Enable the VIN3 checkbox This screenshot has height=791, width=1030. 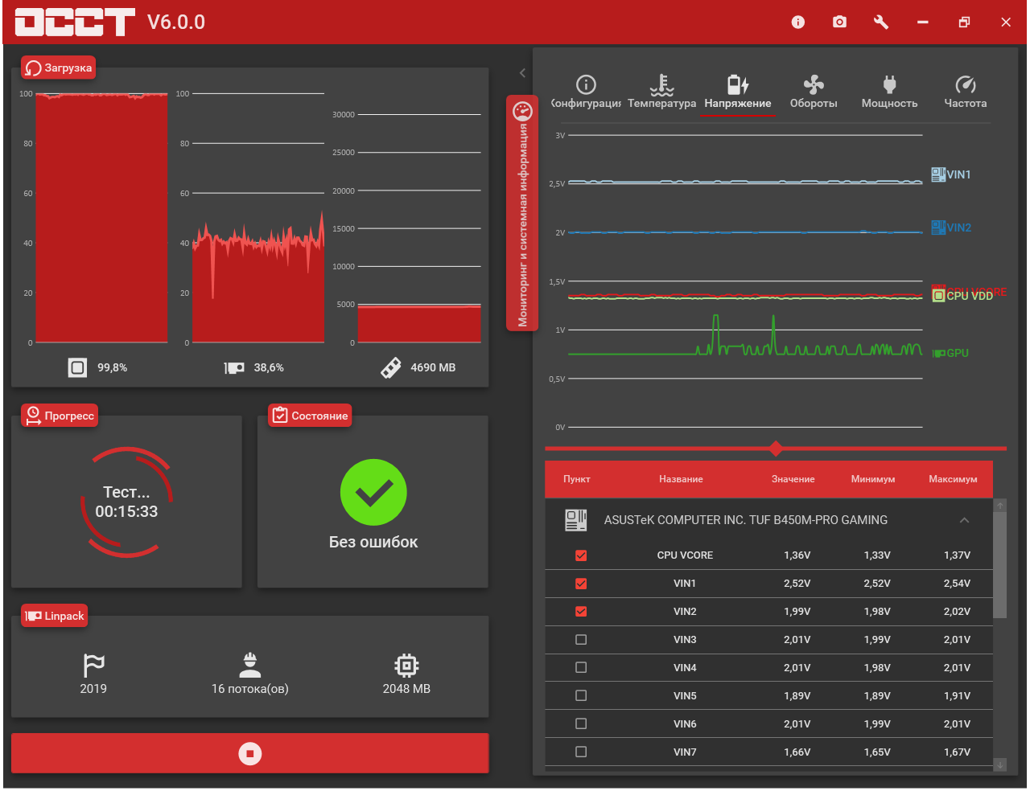pyautogui.click(x=581, y=640)
